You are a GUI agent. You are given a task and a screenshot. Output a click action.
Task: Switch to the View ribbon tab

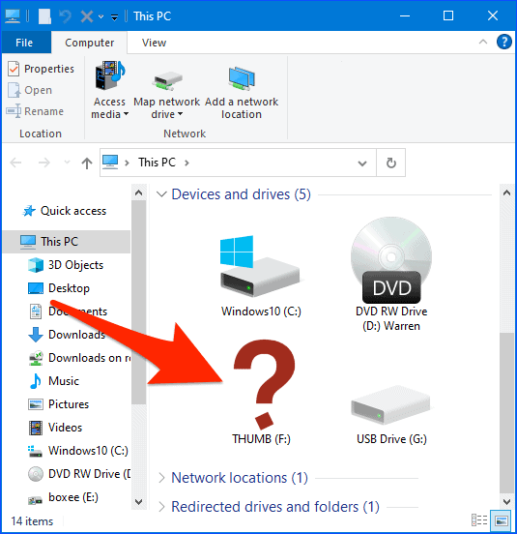[154, 43]
